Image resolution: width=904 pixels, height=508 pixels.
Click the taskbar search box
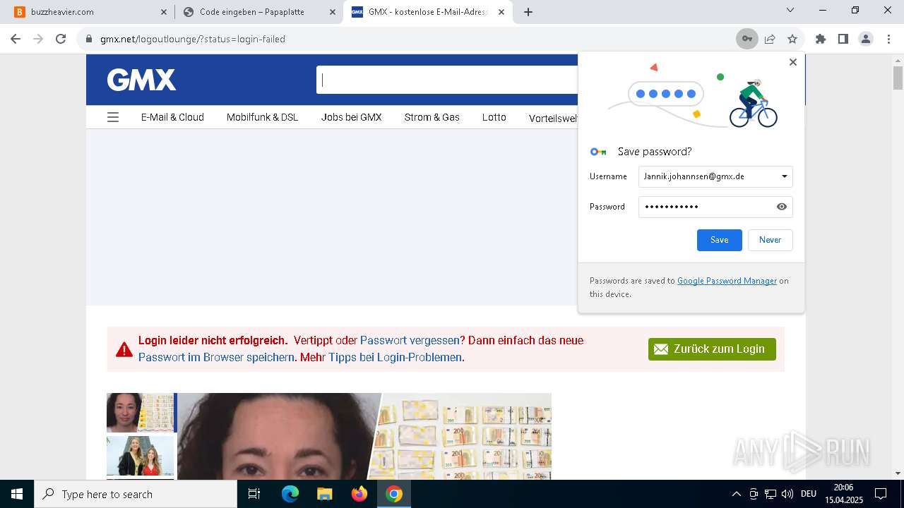136,494
